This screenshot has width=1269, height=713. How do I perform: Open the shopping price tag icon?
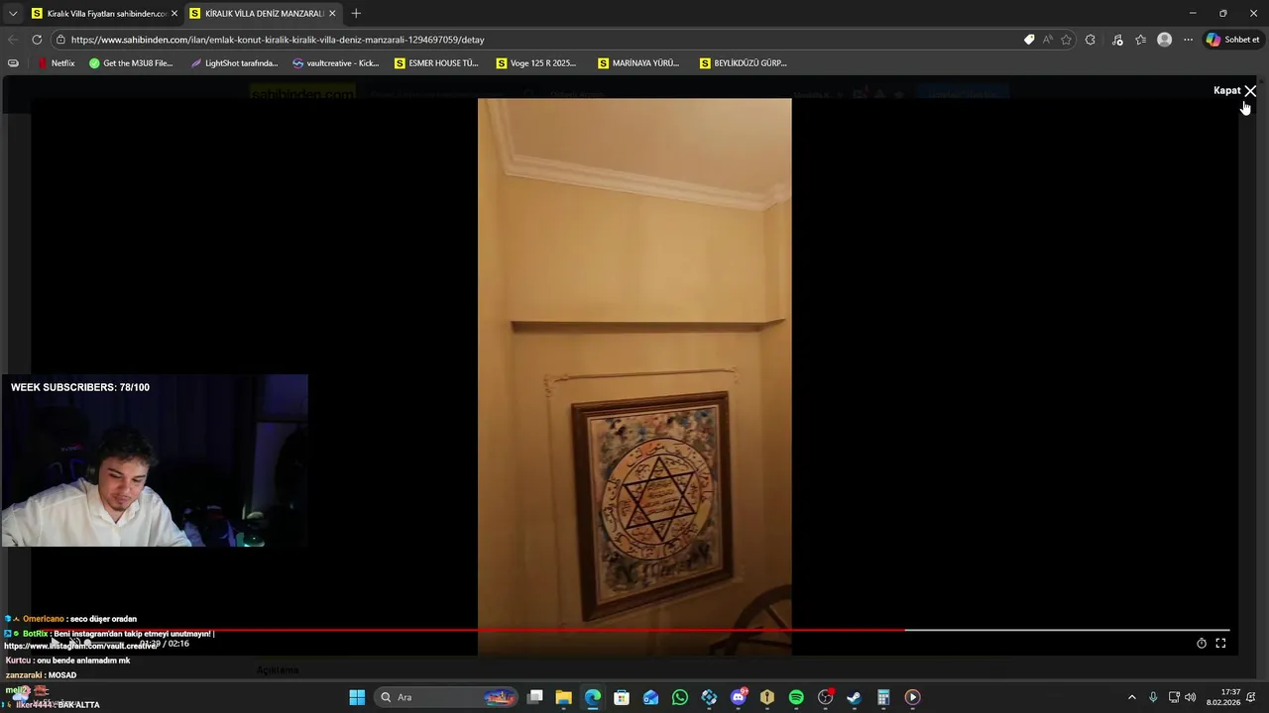1029,40
